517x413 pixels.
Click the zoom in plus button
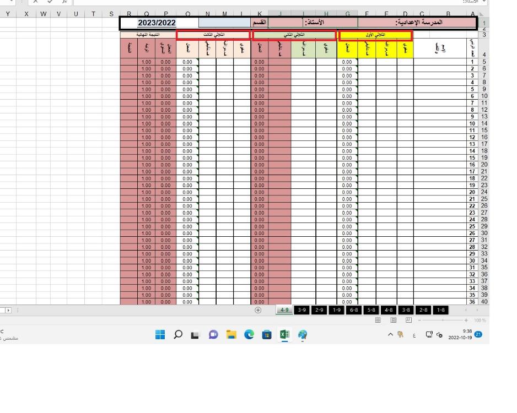(x=466, y=320)
